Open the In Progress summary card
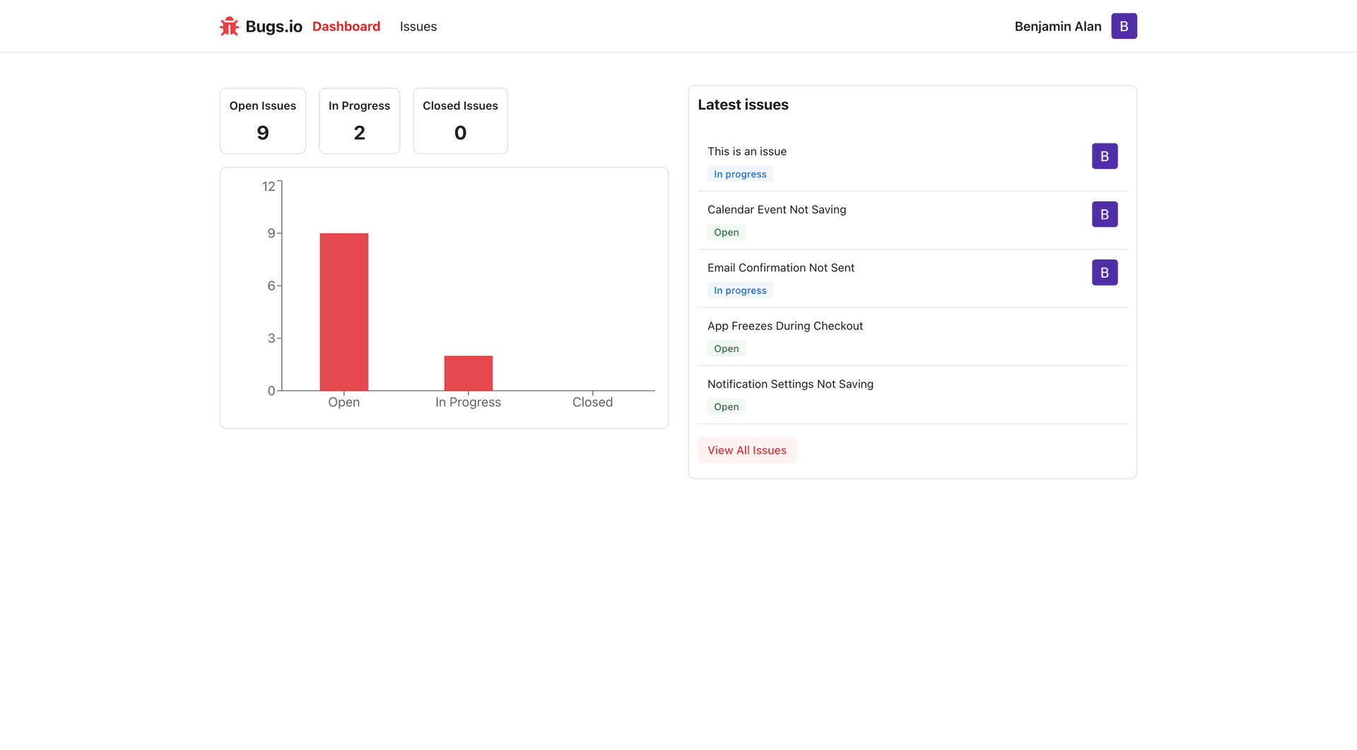Screen dimensions: 1357x750 click(359, 121)
